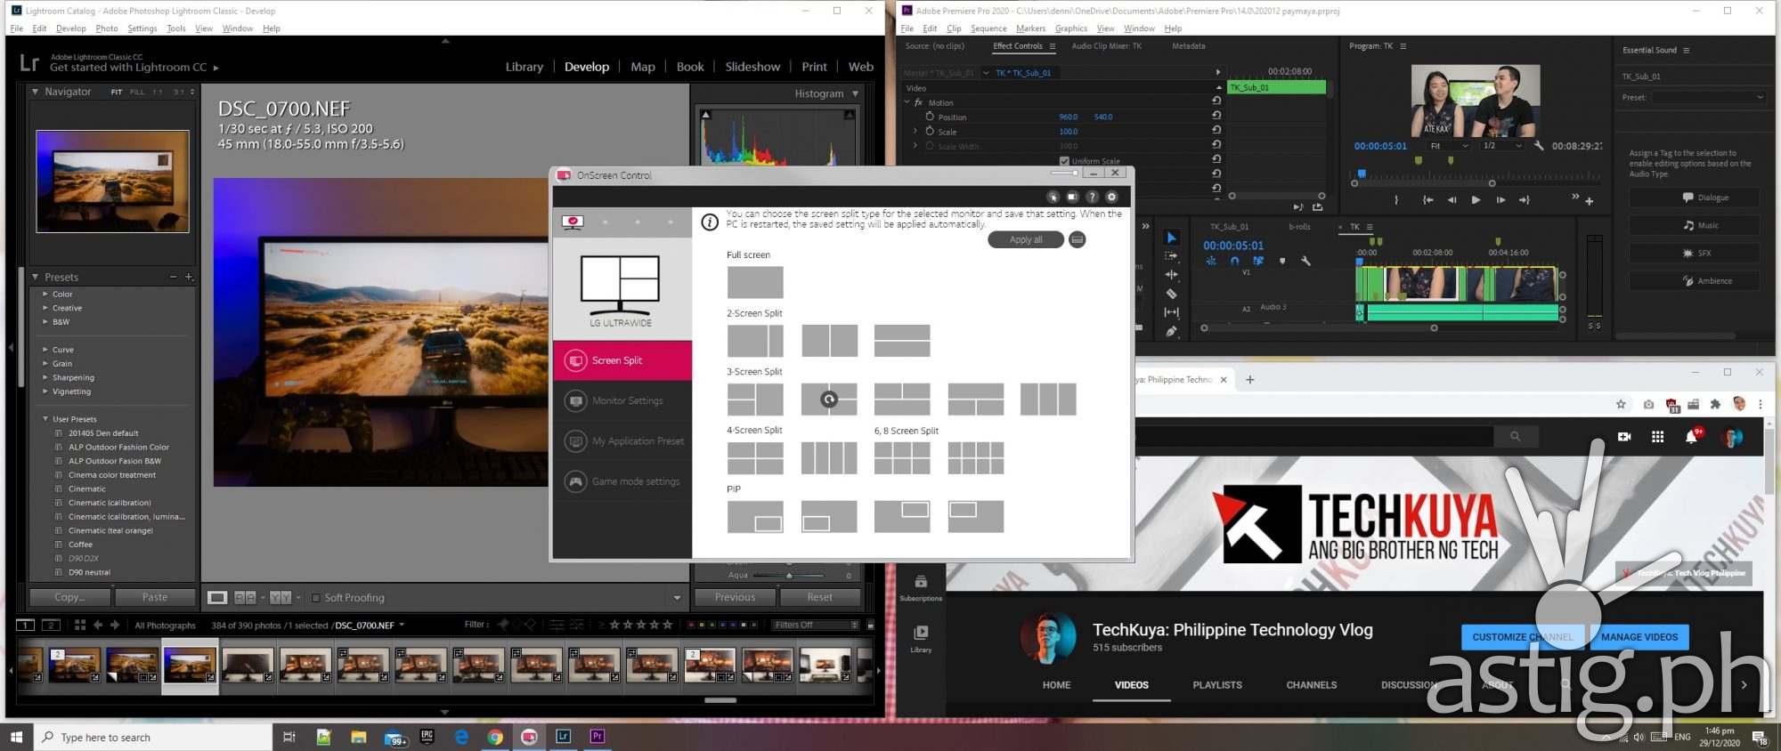The image size is (1781, 751).
Task: Pick the 4-Screen Split grid layout
Action: [x=755, y=458]
